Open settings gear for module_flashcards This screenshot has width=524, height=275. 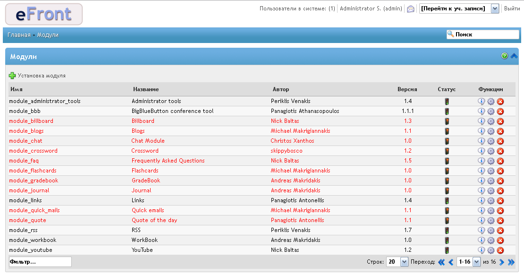(x=491, y=171)
